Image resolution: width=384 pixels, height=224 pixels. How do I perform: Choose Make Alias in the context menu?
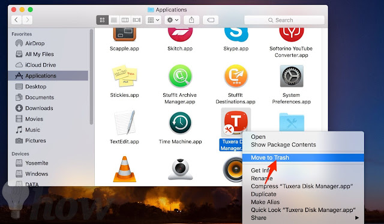click(303, 202)
